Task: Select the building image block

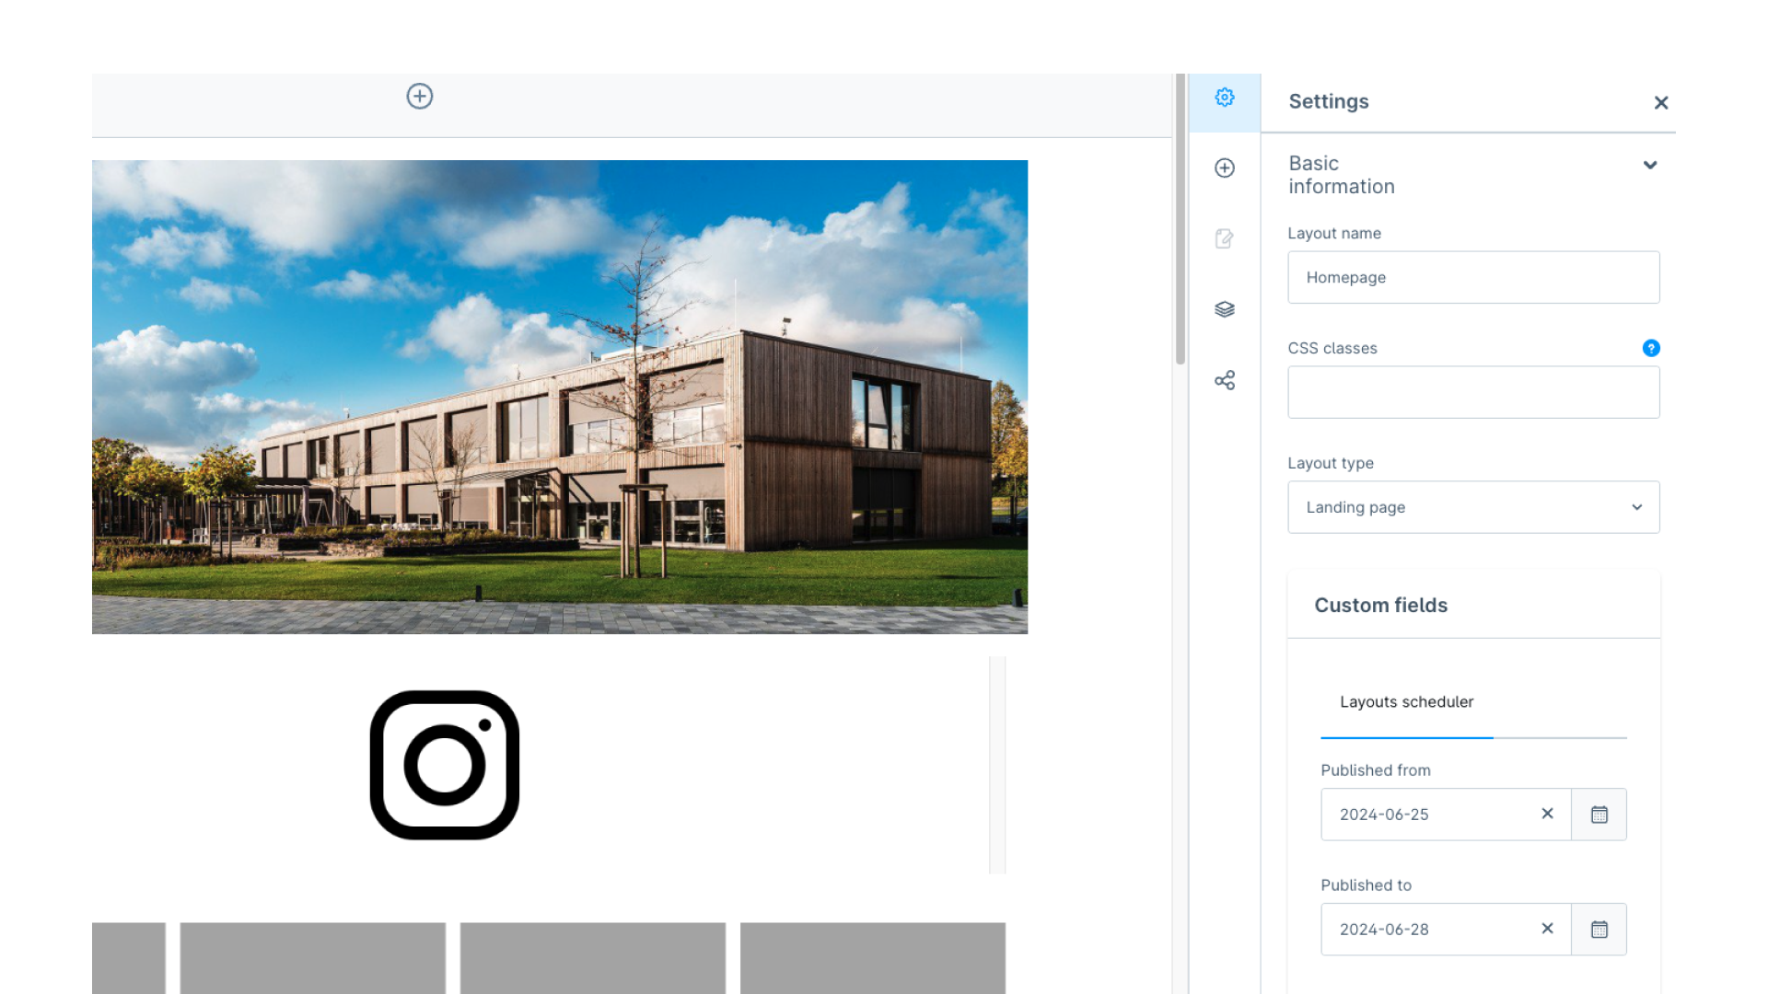Action: point(560,397)
